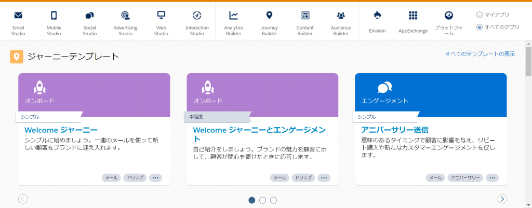Click rocket icon on Welcome ジャーニーとエンゲージメント card
The image size is (532, 208).
(208, 88)
